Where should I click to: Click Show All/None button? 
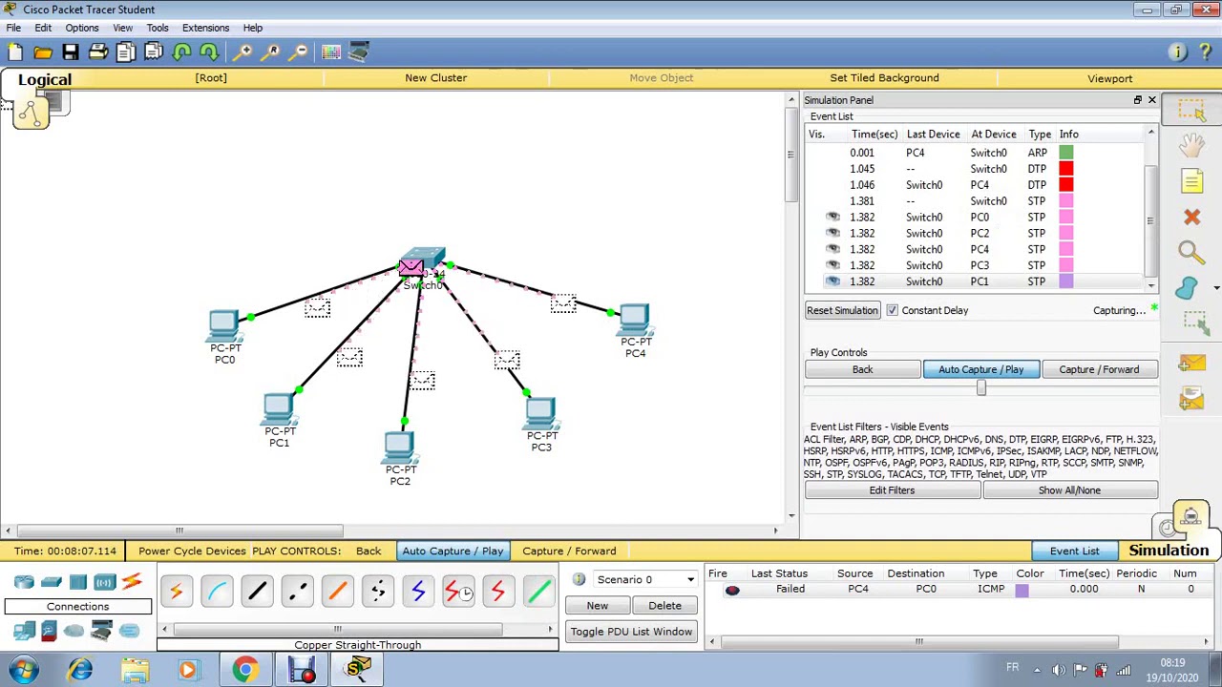point(1069,490)
